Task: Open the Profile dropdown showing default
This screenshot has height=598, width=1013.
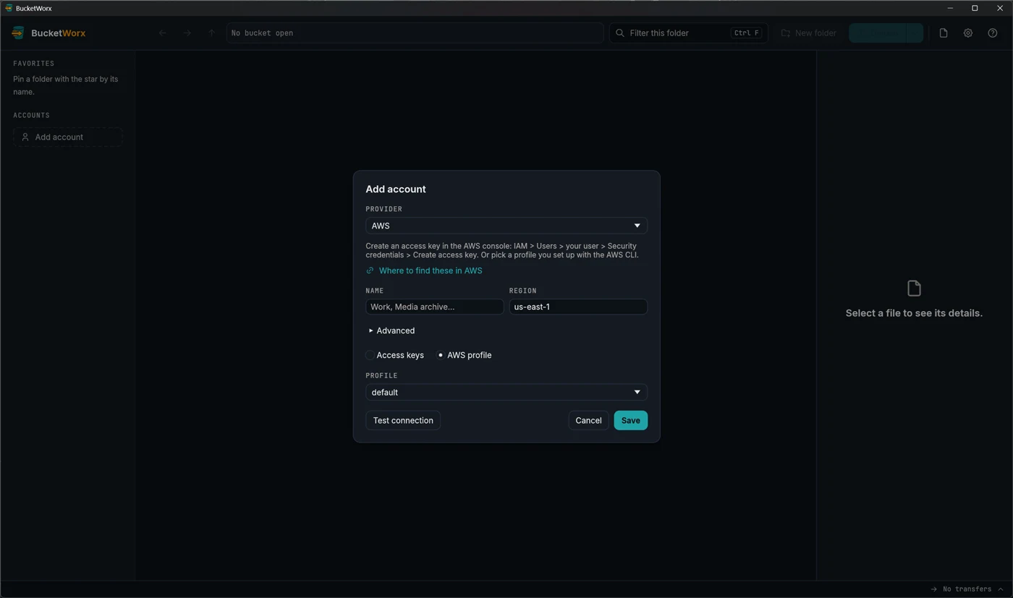Action: click(506, 392)
